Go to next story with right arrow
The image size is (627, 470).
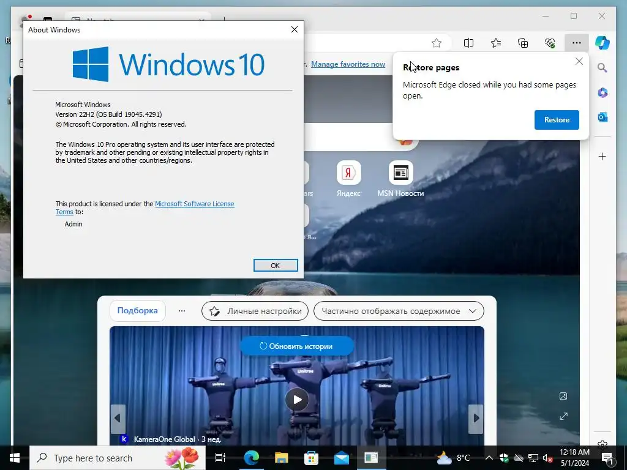pos(476,419)
